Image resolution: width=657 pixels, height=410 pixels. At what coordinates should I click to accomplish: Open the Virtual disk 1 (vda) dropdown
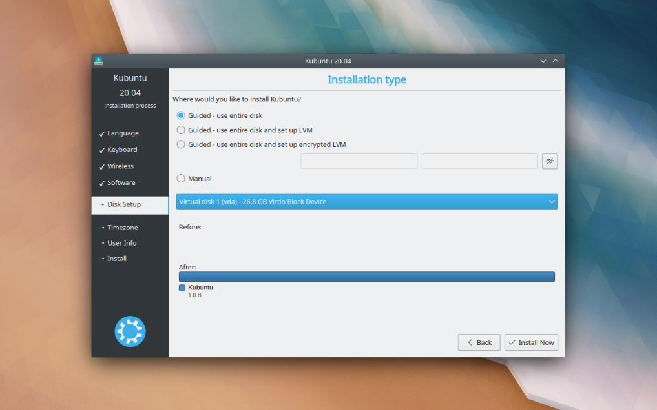[x=366, y=202]
